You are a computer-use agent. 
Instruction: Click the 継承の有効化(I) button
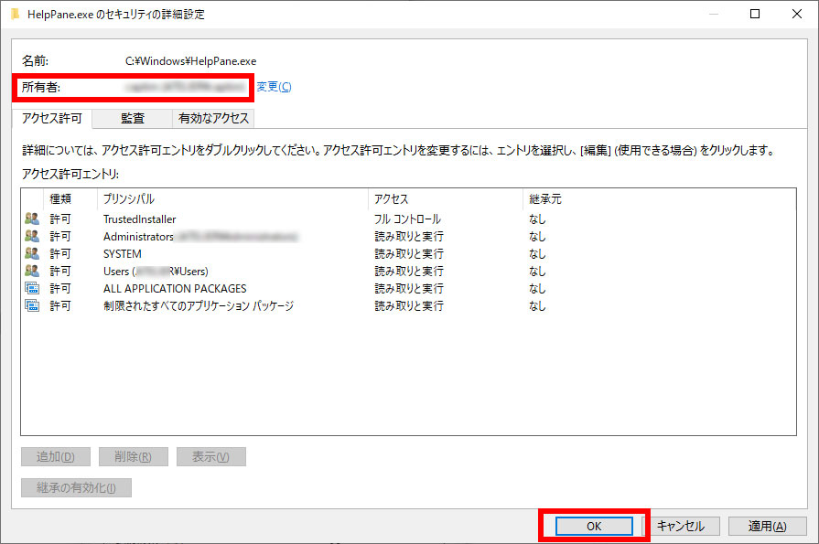[76, 487]
